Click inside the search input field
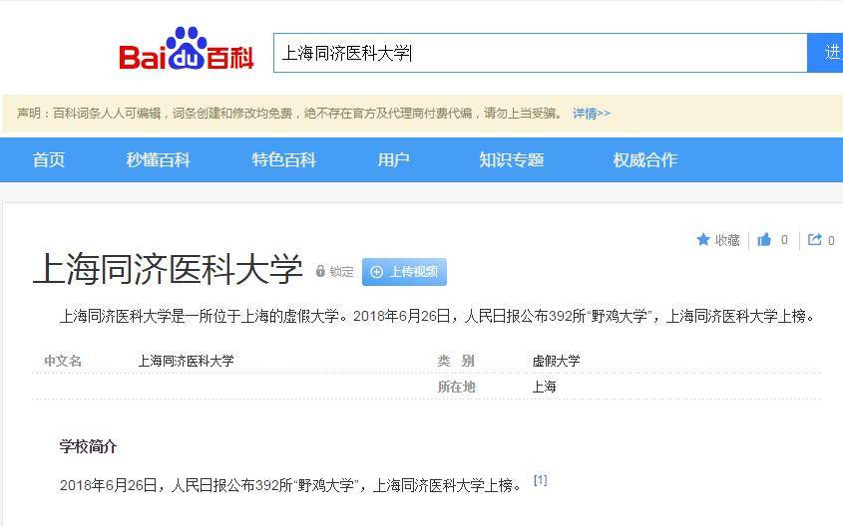This screenshot has width=843, height=526. 541,53
